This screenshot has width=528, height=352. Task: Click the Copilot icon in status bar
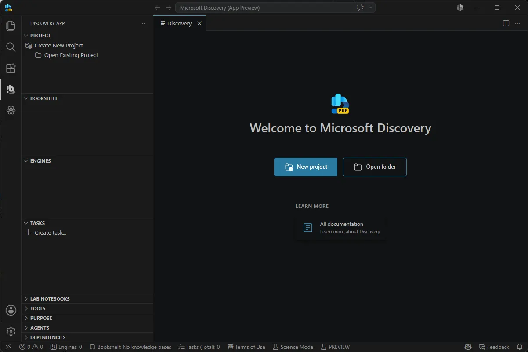[468, 347]
